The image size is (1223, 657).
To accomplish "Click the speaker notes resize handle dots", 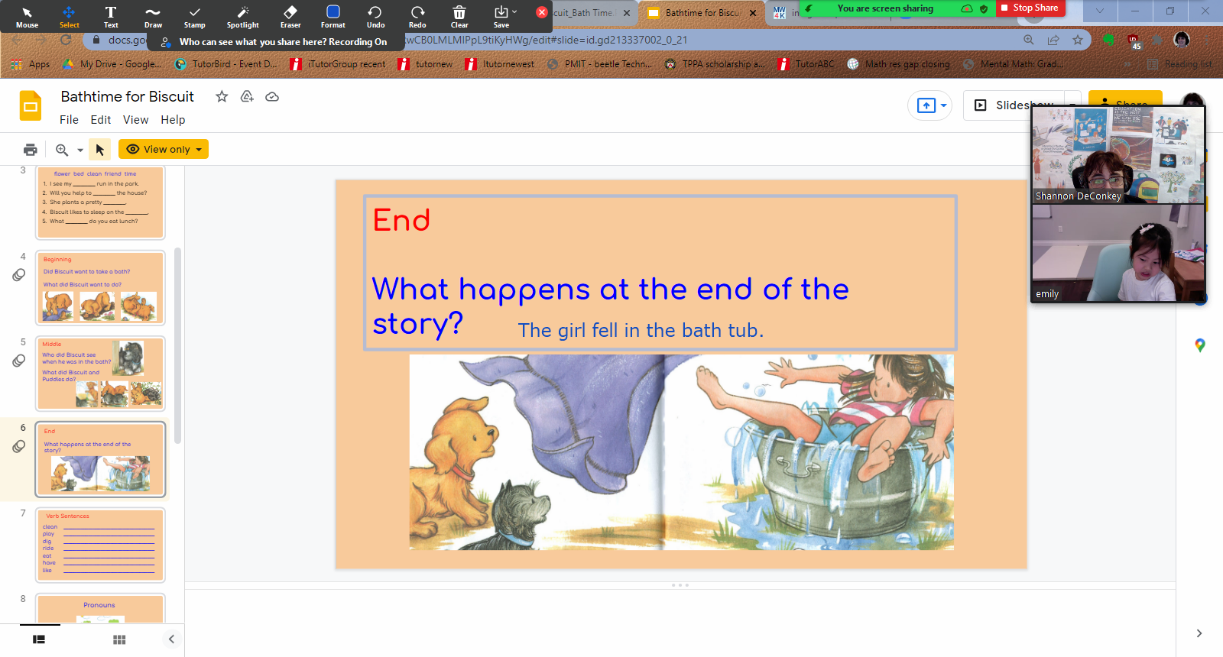I will (680, 585).
